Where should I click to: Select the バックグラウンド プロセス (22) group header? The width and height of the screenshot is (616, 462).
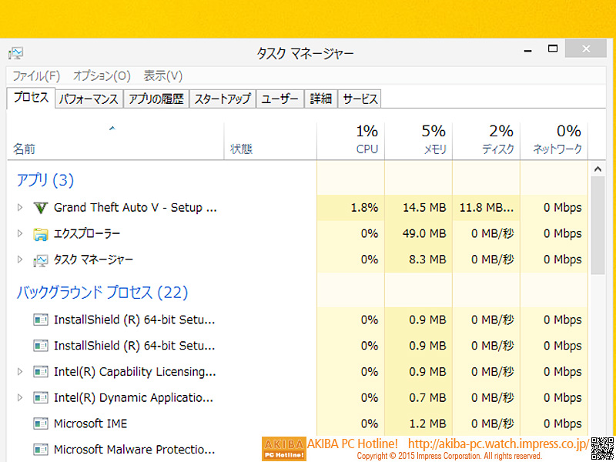tap(102, 293)
